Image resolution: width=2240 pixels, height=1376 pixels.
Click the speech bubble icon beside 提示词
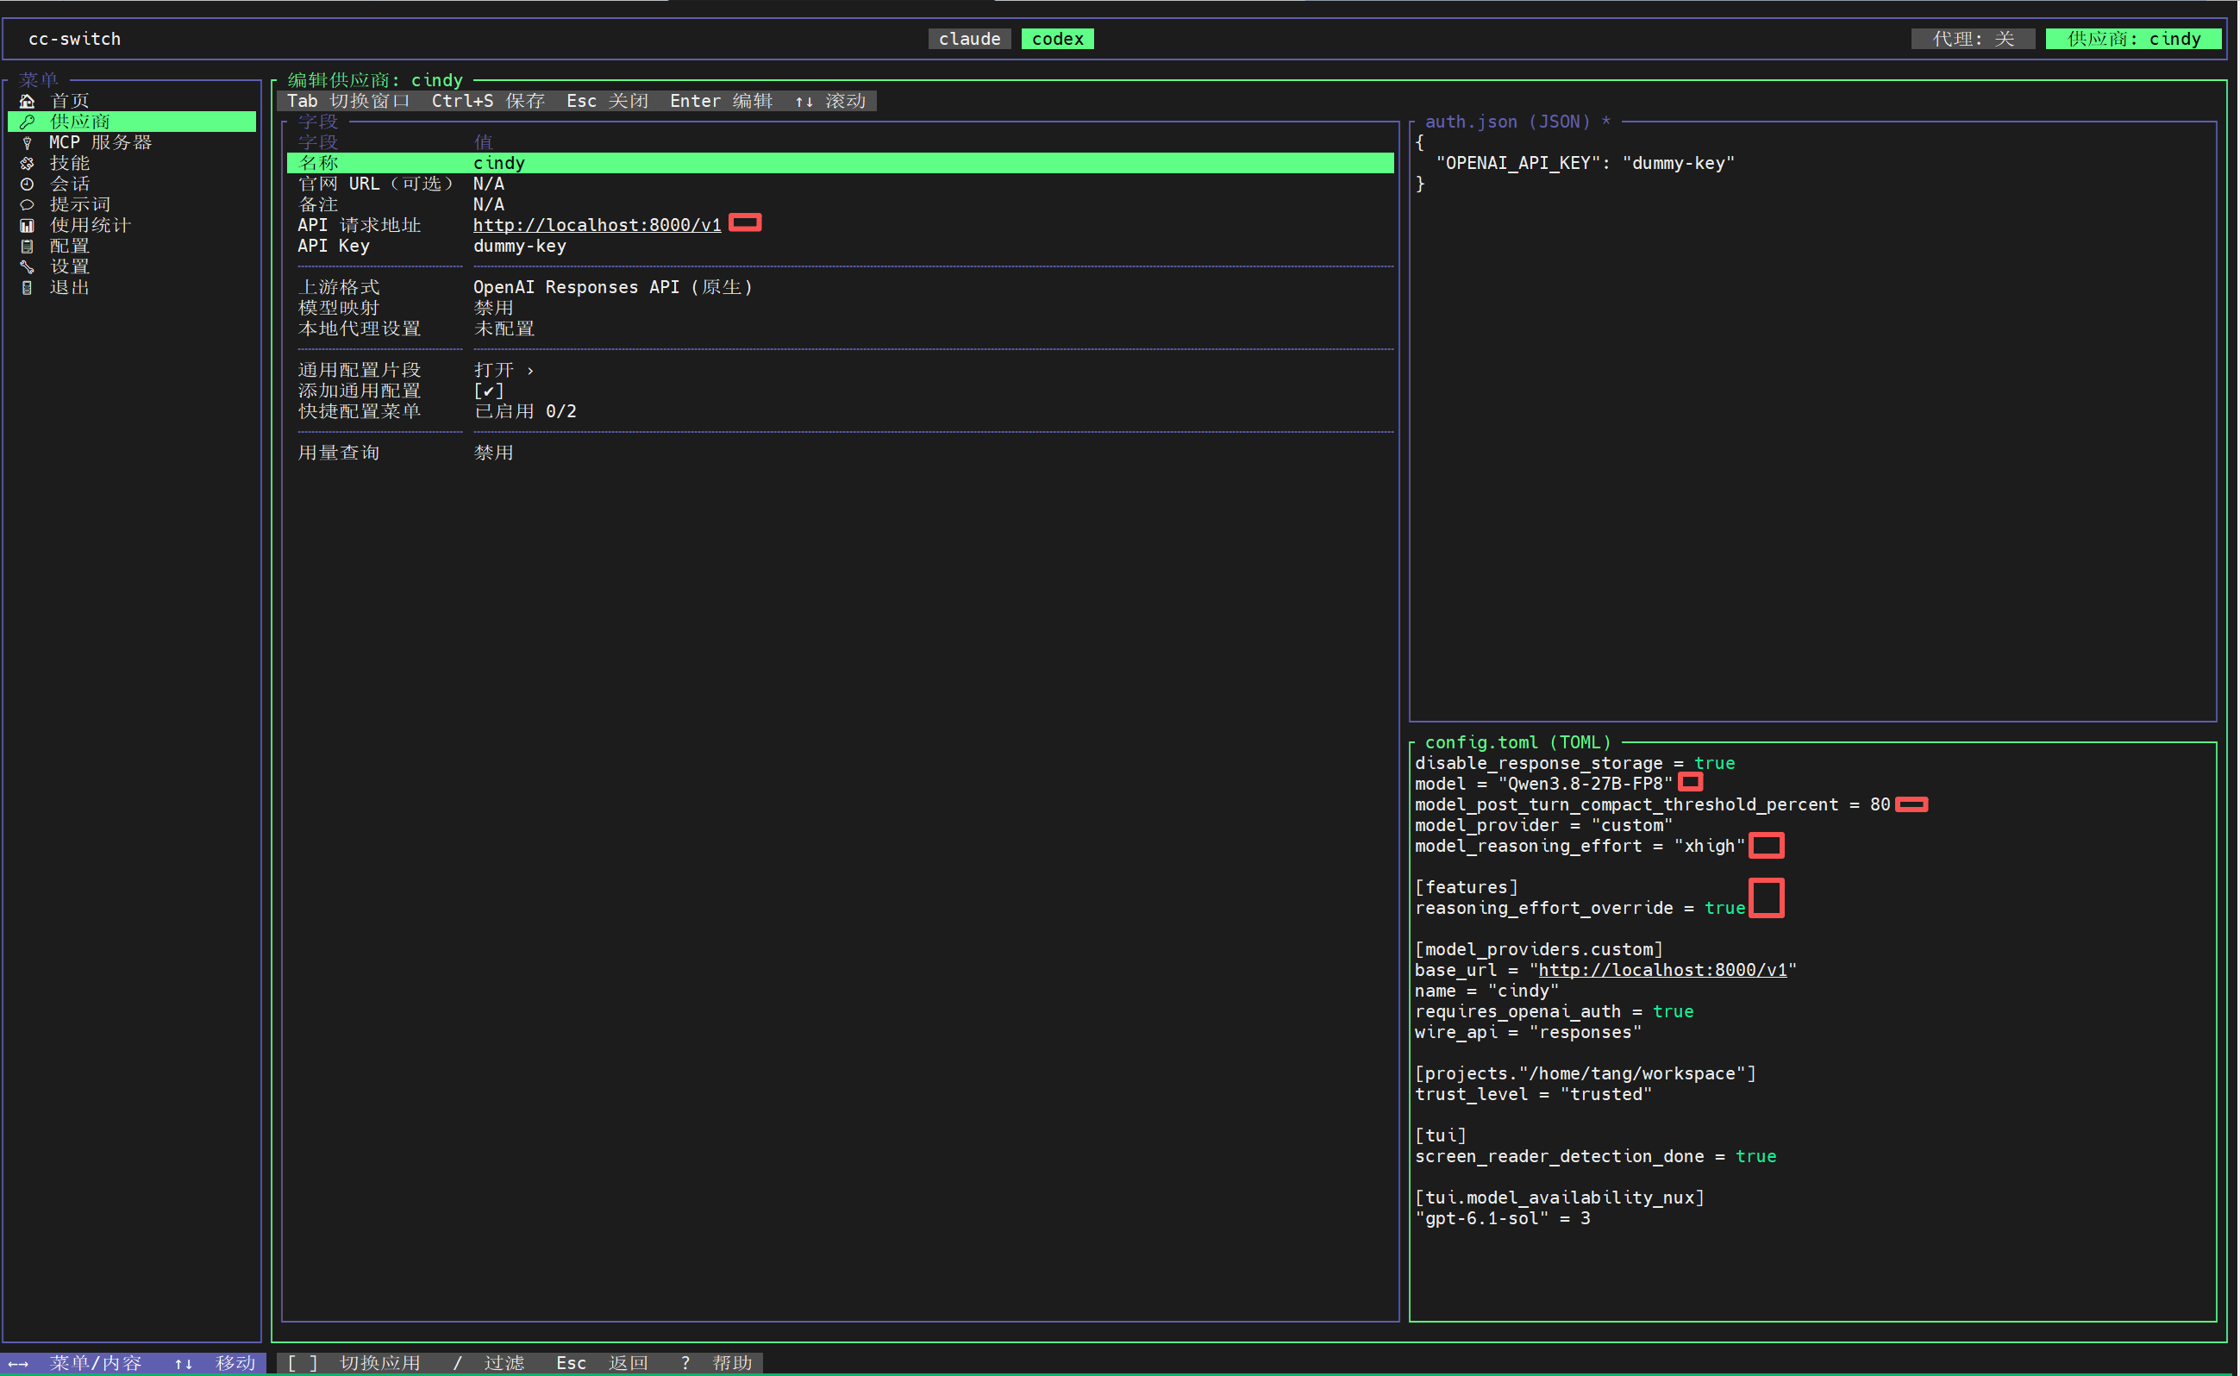(28, 205)
